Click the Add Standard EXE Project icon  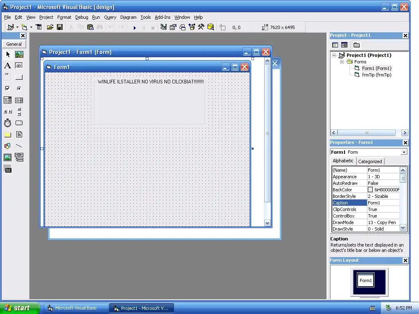[11, 27]
